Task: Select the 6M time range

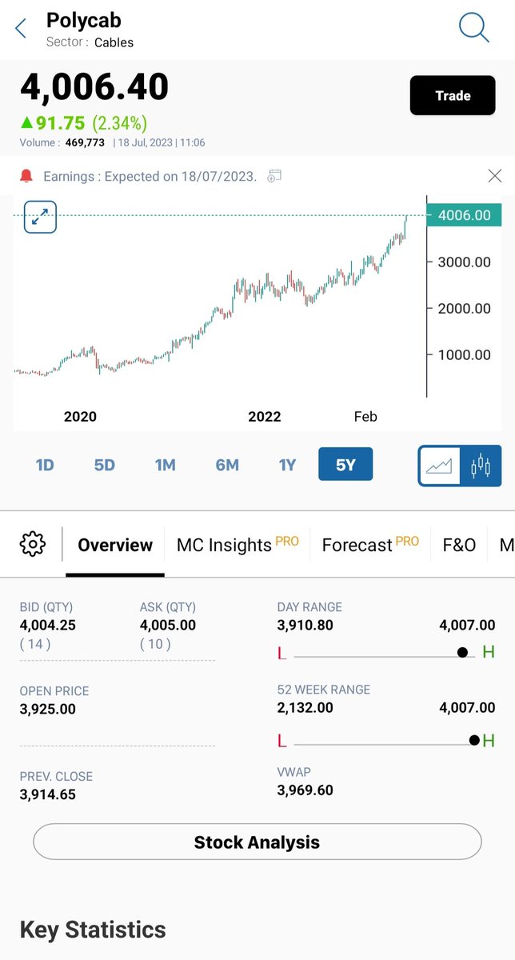Action: (x=227, y=465)
